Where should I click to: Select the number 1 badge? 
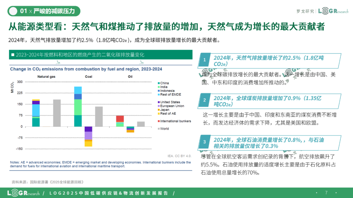pyautogui.click(x=204, y=60)
